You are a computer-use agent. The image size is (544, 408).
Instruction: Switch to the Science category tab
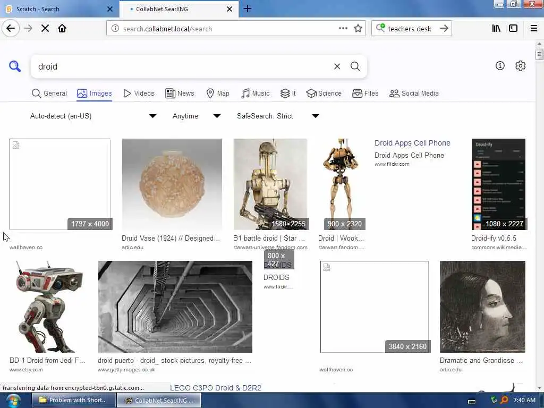[324, 93]
